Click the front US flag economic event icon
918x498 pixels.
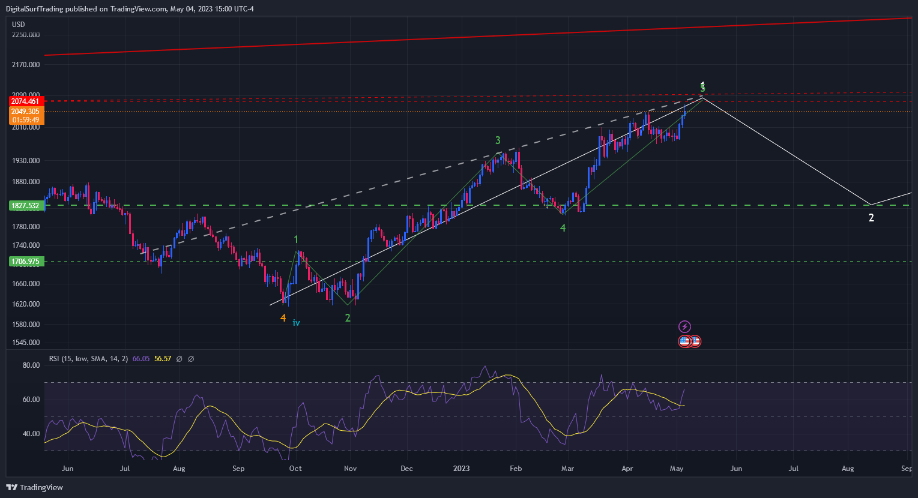(684, 341)
